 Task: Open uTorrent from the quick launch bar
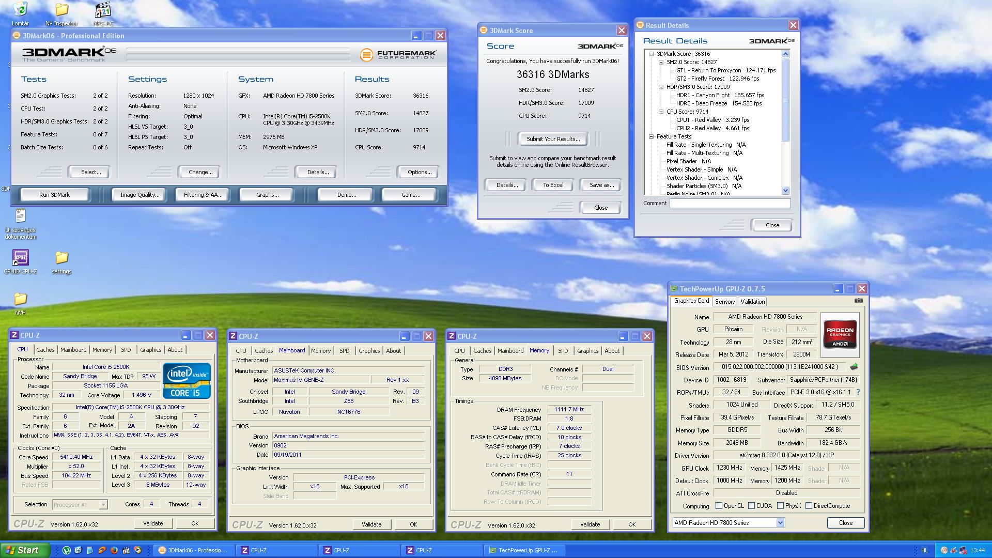tap(67, 550)
